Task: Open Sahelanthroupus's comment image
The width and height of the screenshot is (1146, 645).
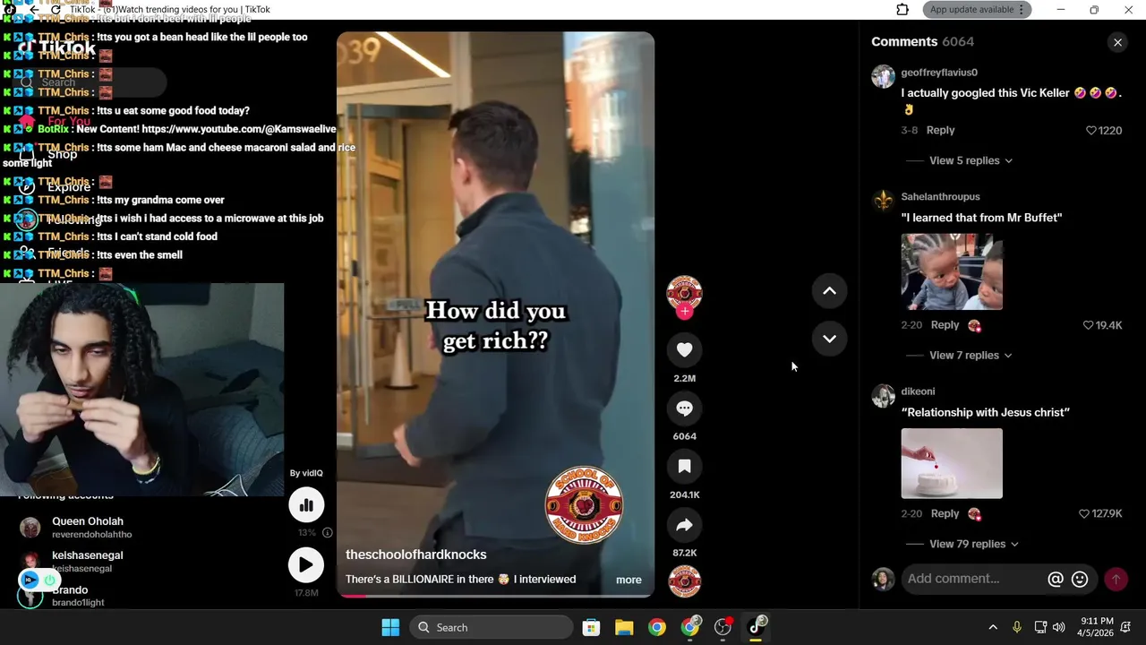Action: (952, 272)
